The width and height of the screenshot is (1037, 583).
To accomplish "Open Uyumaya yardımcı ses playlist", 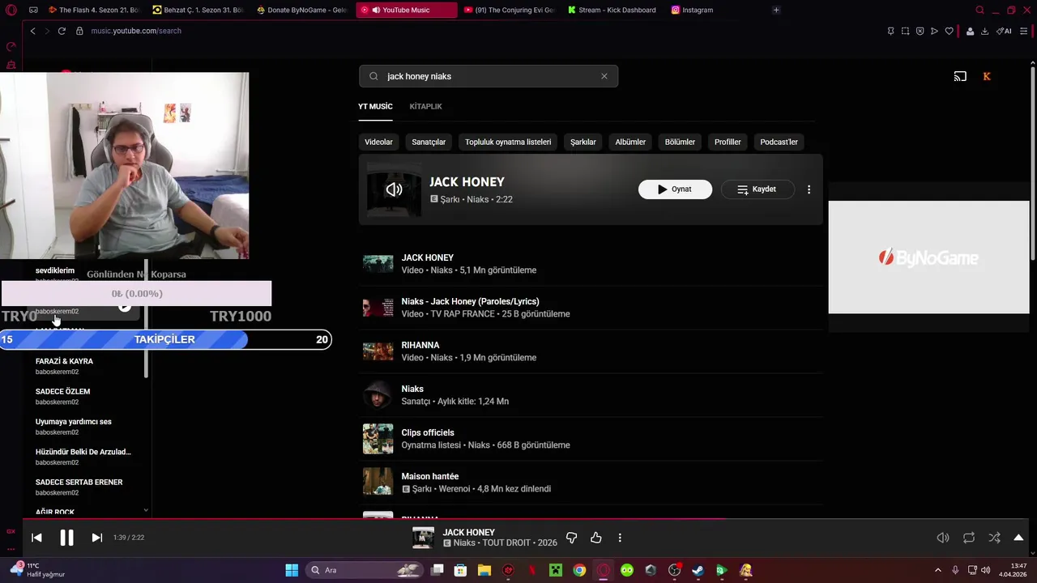I will click(74, 422).
